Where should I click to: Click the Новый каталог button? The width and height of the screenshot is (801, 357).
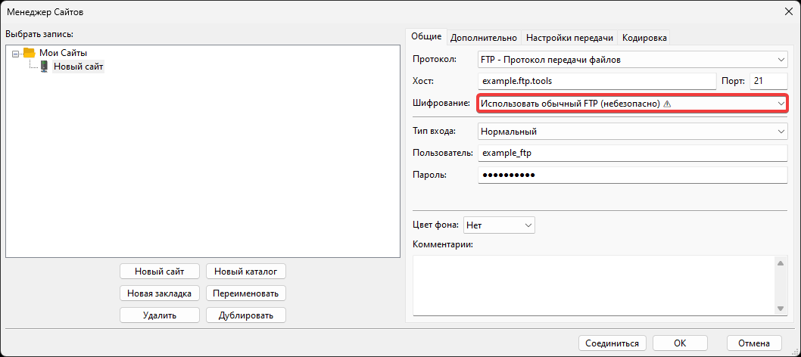click(x=245, y=271)
